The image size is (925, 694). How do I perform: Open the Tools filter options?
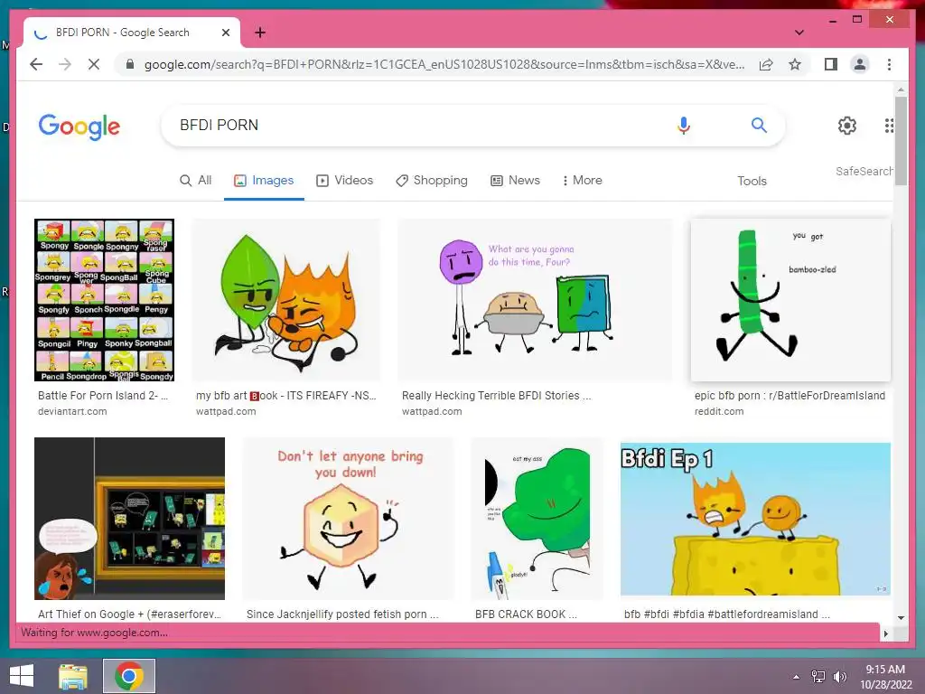[752, 181]
